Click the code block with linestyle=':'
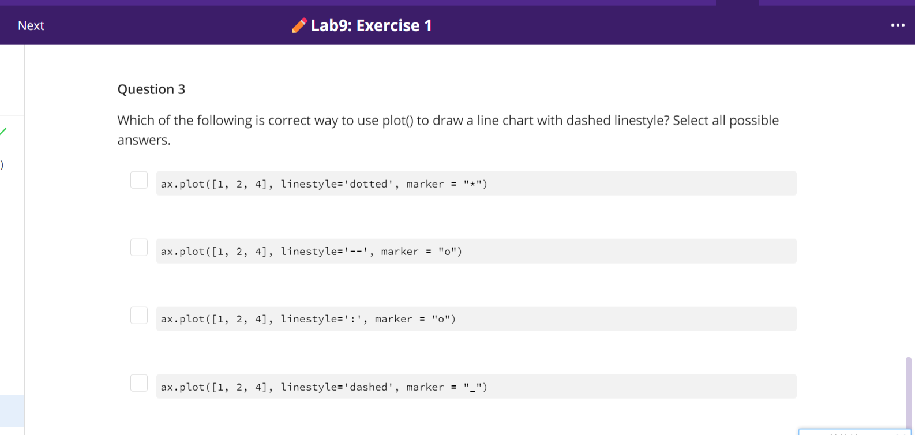915x435 pixels. click(x=476, y=319)
